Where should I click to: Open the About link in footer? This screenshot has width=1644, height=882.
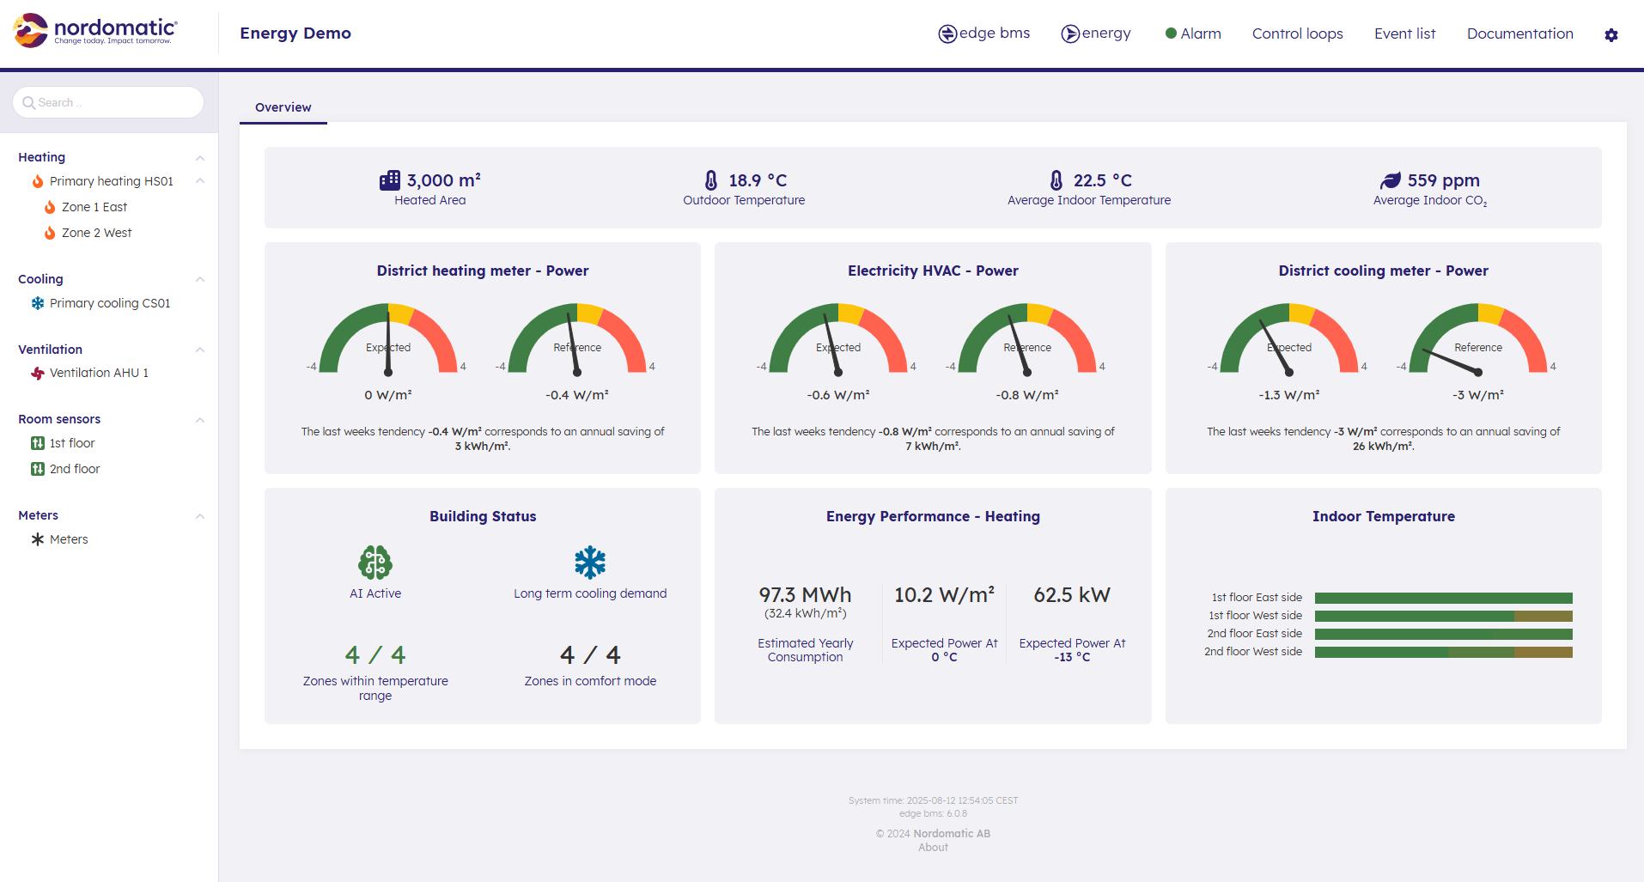tap(933, 848)
